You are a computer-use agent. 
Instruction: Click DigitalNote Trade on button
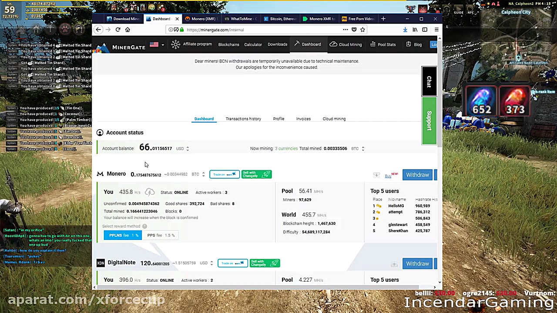pos(233,263)
